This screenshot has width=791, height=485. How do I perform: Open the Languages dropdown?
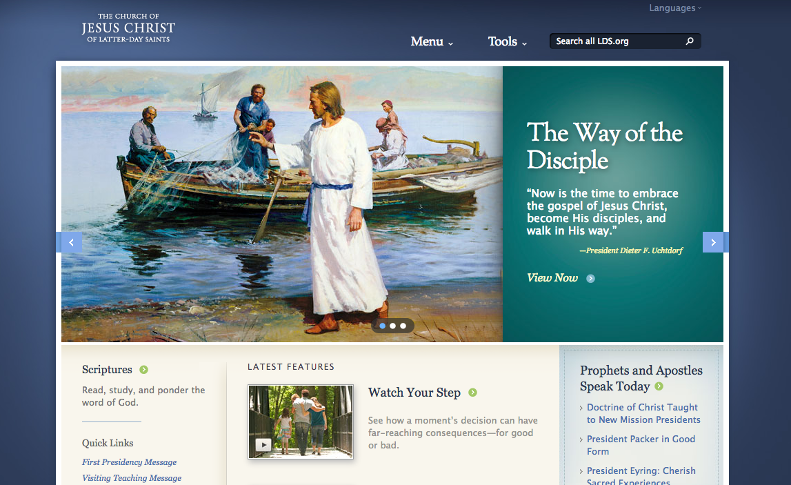click(675, 8)
